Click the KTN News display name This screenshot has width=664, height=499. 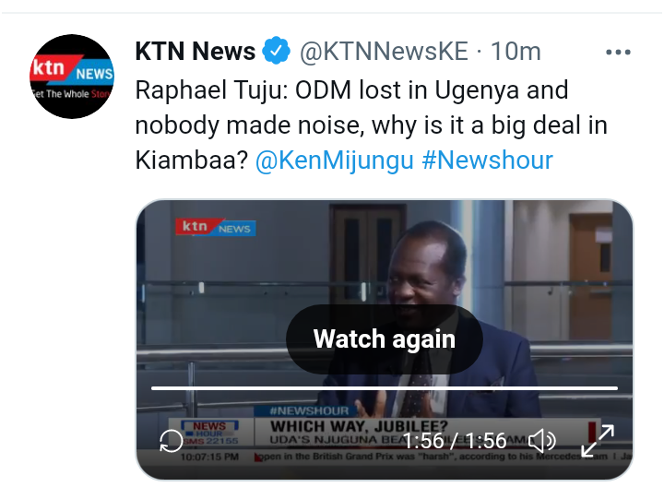click(x=196, y=52)
